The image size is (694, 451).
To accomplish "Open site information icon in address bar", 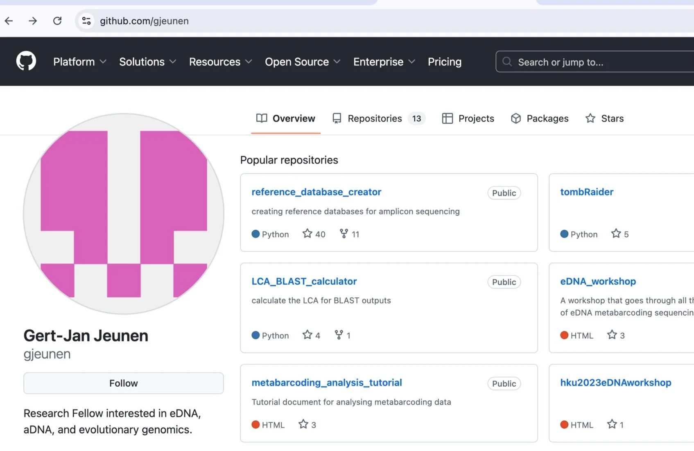I will tap(86, 21).
